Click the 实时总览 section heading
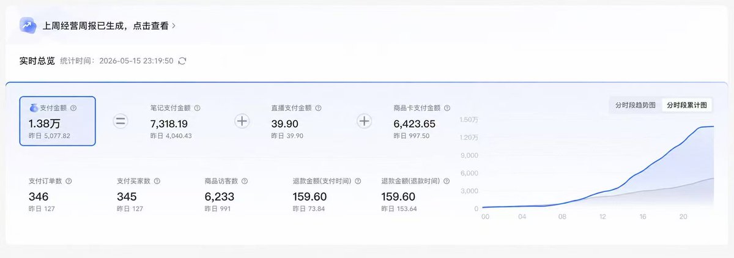This screenshot has width=734, height=258. [x=37, y=61]
